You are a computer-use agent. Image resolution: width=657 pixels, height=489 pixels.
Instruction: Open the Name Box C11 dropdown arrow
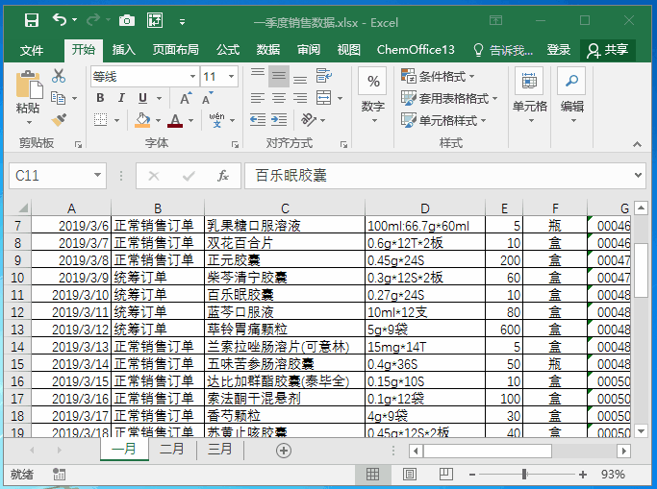click(97, 175)
